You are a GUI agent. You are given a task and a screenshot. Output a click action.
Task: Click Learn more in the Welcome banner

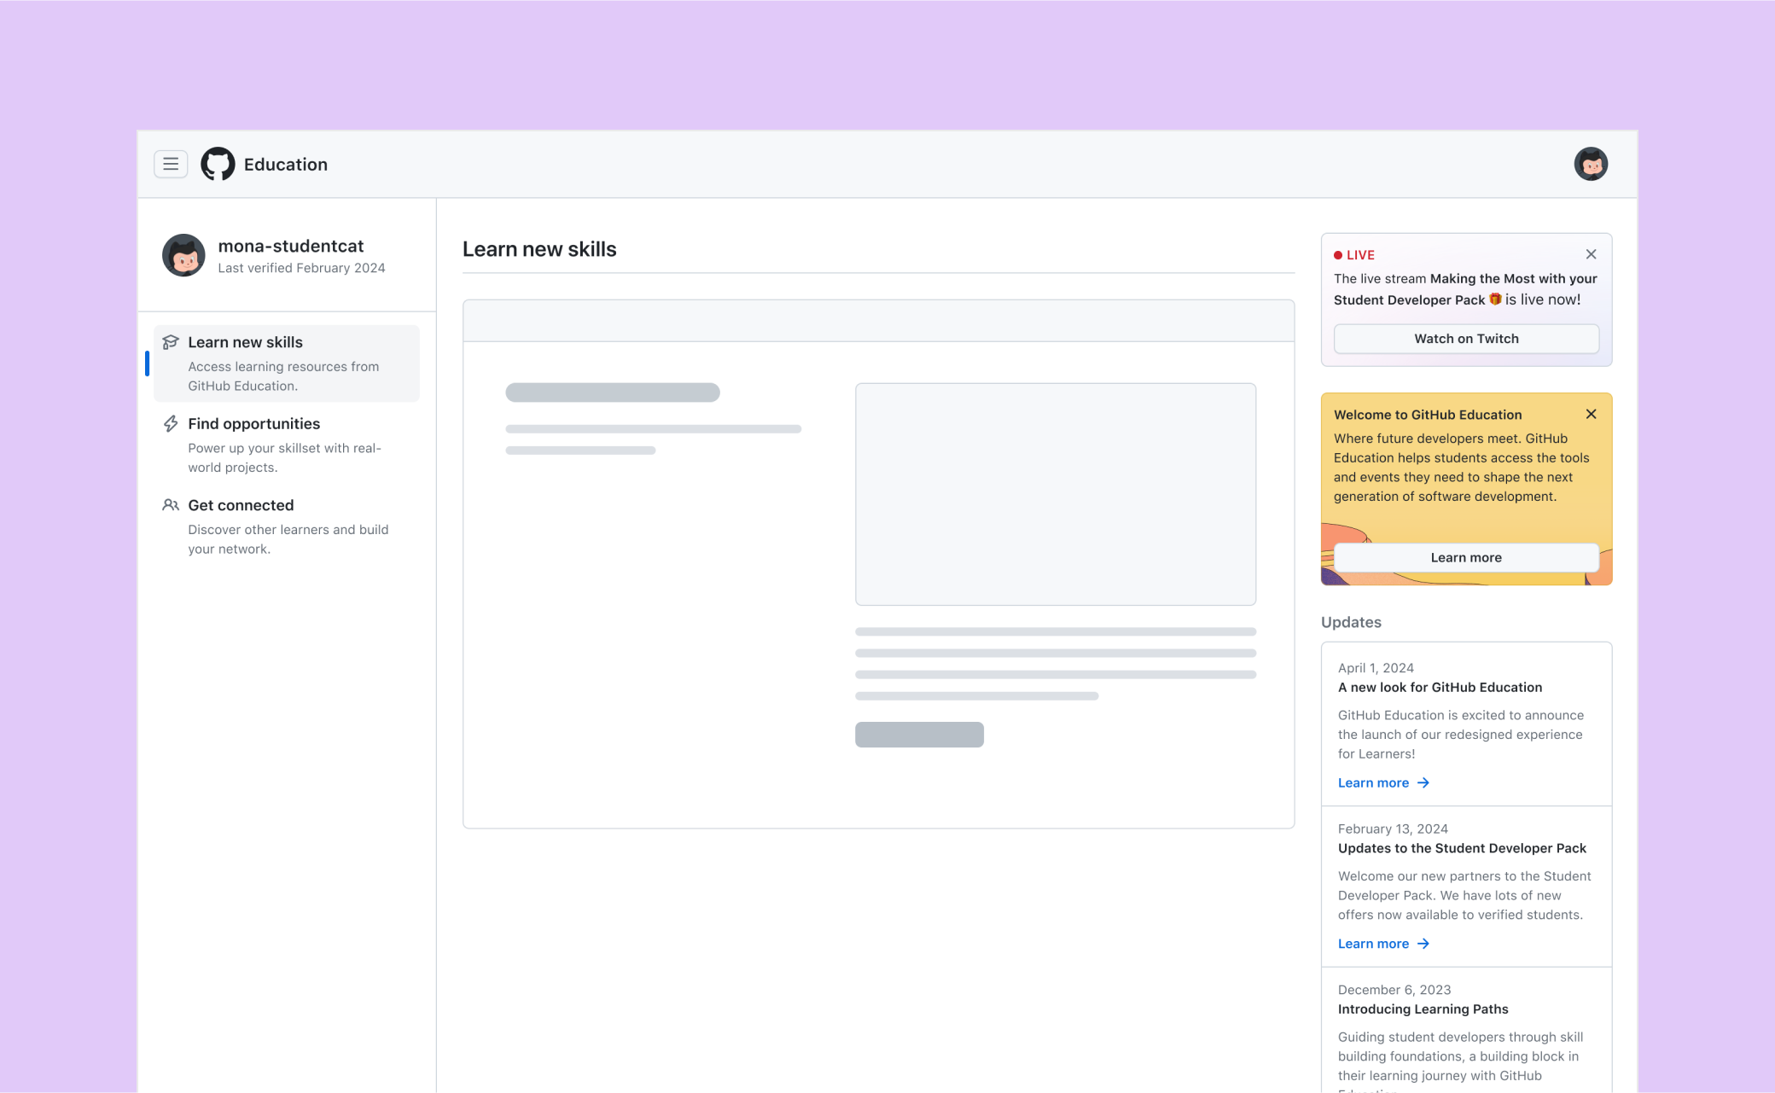coord(1466,557)
